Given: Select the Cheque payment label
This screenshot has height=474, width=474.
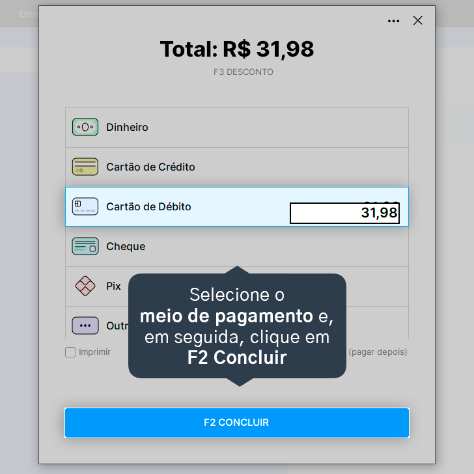Looking at the screenshot, I should [x=126, y=246].
